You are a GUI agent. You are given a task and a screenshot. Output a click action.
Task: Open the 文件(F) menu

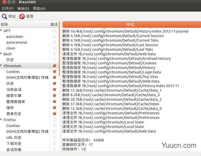coord(7,9)
